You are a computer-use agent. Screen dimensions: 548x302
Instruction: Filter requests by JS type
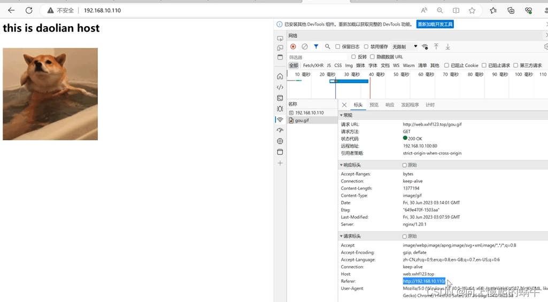329,65
